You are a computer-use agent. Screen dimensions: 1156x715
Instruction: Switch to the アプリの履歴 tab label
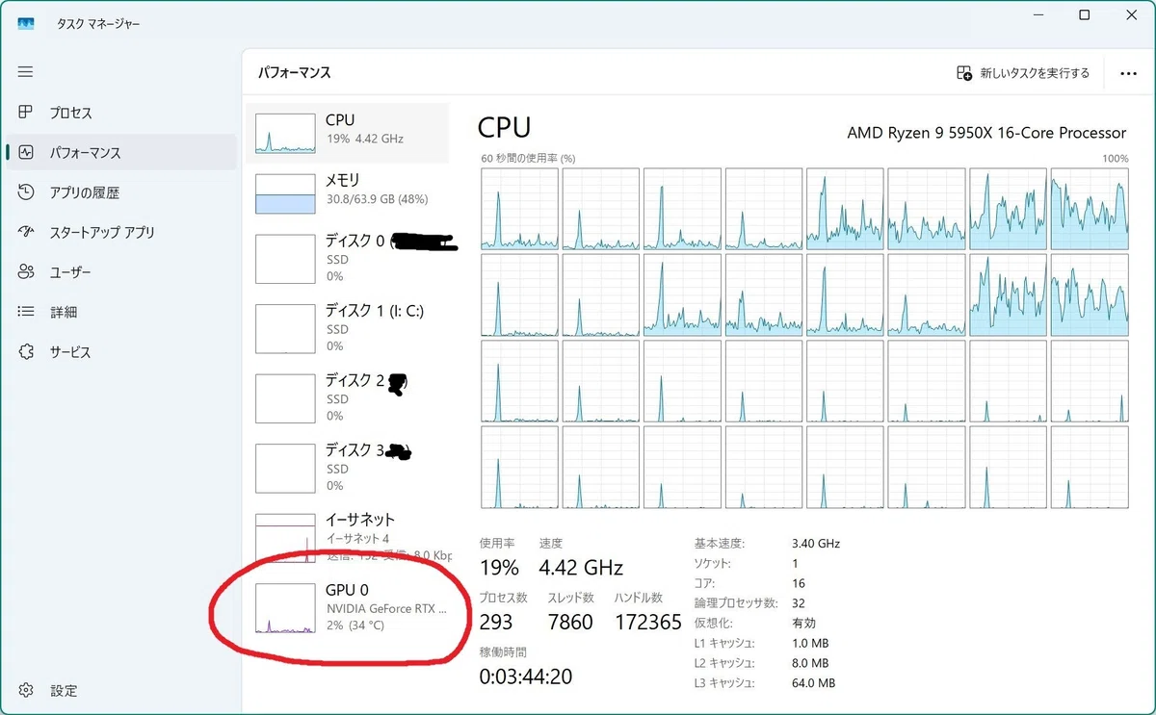tap(85, 192)
